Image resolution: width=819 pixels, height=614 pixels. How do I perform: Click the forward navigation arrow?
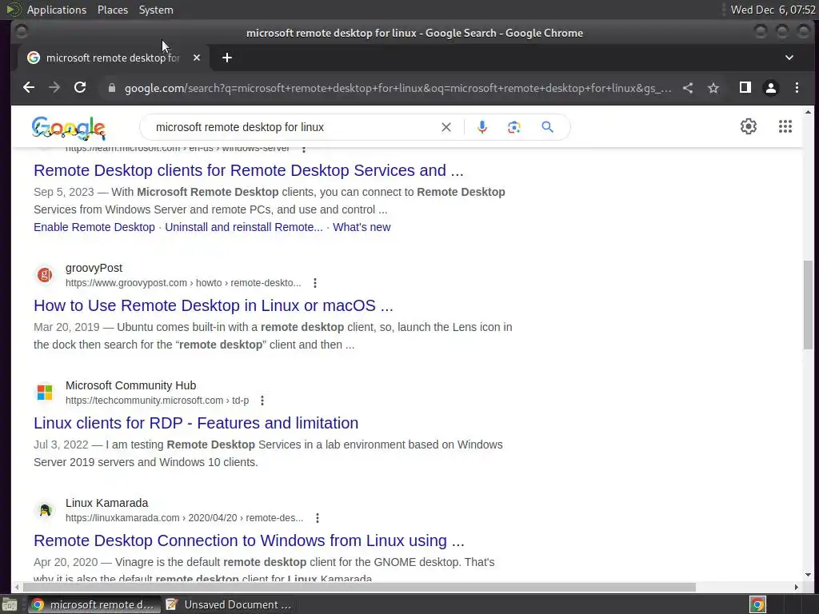[x=54, y=88]
